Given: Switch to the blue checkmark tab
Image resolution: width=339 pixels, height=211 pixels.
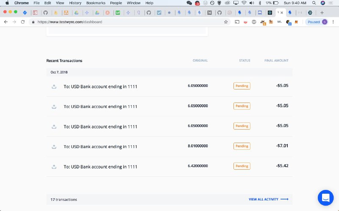Looking at the screenshot, I should (159, 13).
